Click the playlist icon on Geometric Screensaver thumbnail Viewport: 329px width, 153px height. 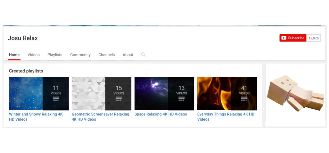click(119, 99)
